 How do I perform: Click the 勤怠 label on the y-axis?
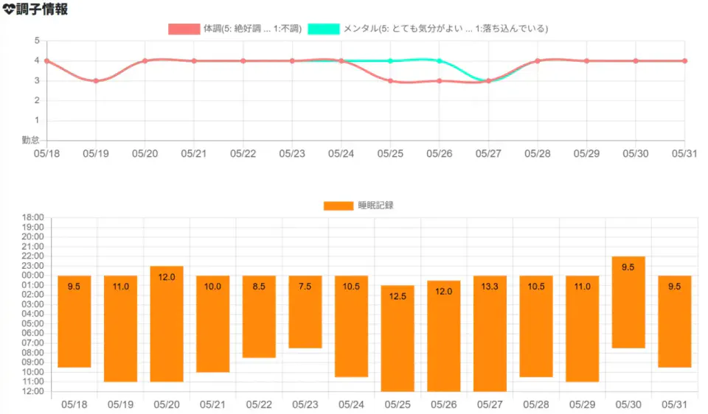(30, 140)
